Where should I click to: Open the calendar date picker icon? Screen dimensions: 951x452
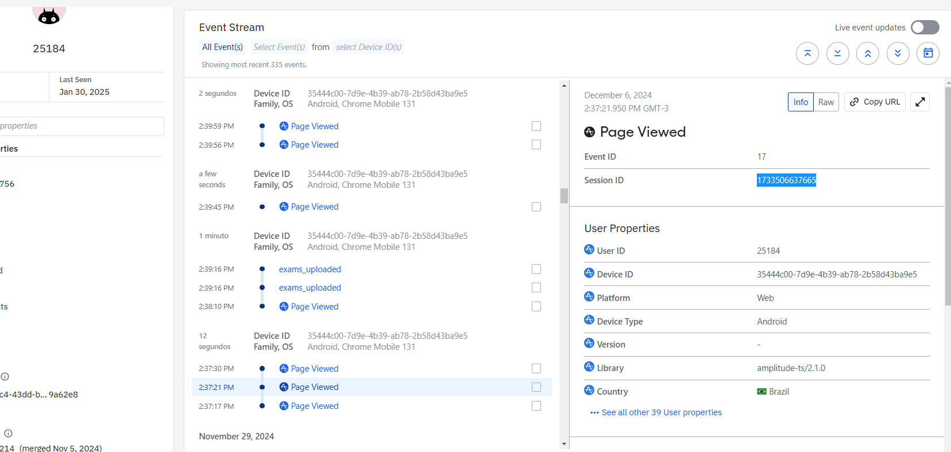click(x=927, y=53)
